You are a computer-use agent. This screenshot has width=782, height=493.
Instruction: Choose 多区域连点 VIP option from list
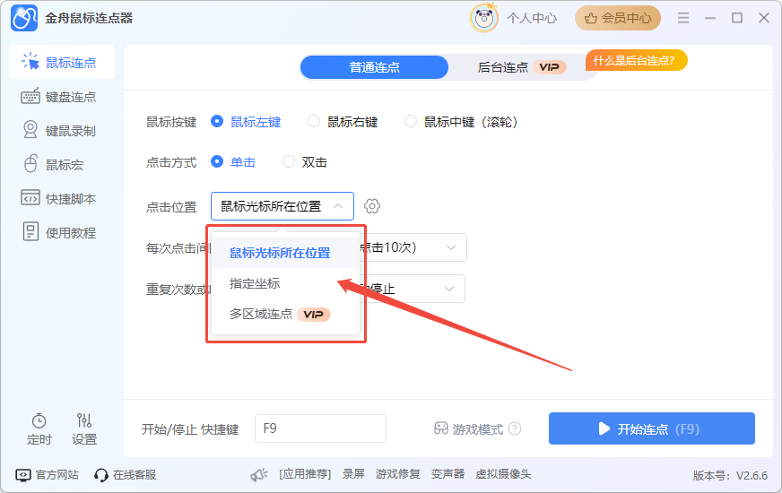click(285, 314)
